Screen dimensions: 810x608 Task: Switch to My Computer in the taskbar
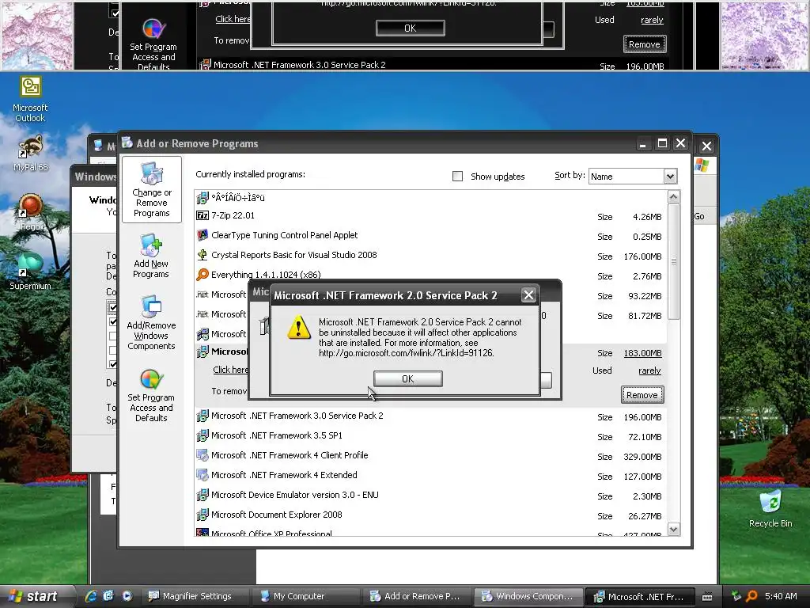click(307, 596)
